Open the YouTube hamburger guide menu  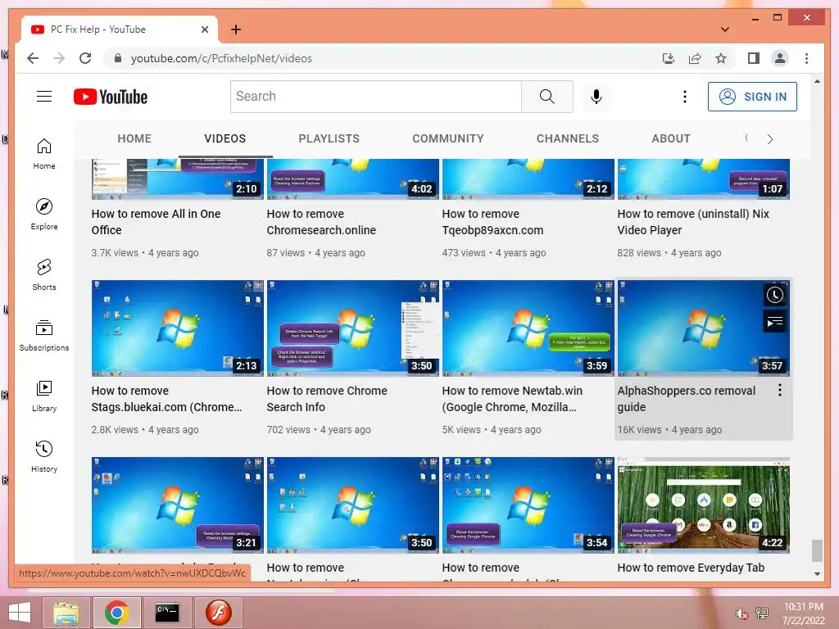[x=44, y=97]
